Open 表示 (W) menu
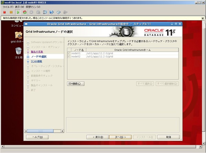This screenshot has height=153, width=206. 20,7
